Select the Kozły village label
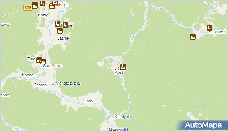Viewport: 228px width, 132px height. click(x=43, y=15)
